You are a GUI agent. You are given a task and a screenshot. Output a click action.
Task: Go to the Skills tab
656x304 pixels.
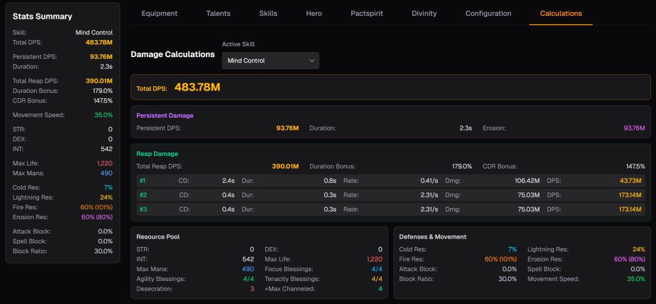(x=268, y=13)
